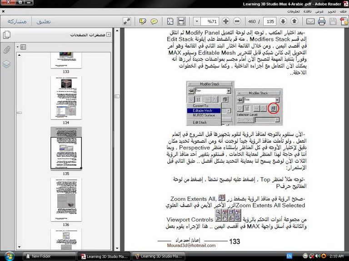
Task: Switch to second Learning 3D Studio taskbar item
Action: [x=159, y=256]
